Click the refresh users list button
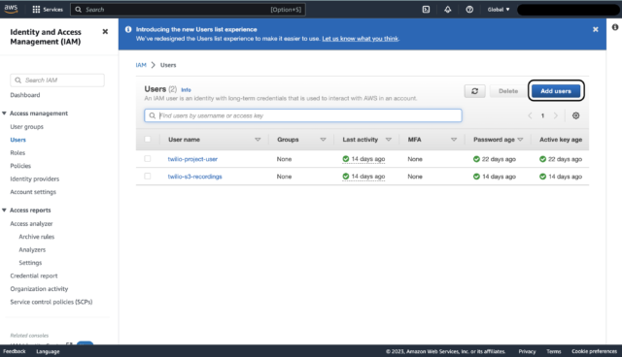 (x=474, y=91)
